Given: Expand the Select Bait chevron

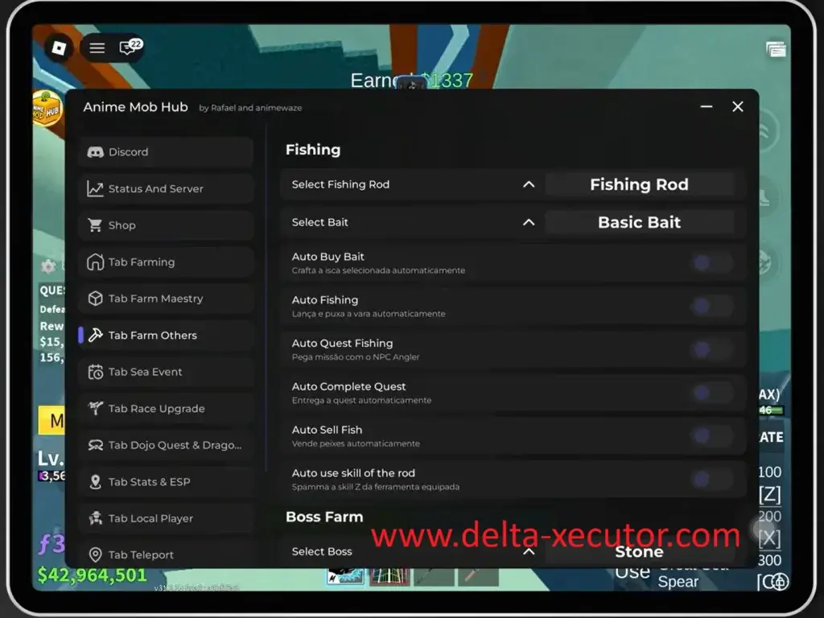Looking at the screenshot, I should pyautogui.click(x=529, y=222).
